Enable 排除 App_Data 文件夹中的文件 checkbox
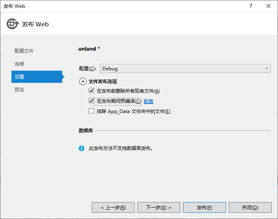Image resolution: width=278 pixels, height=219 pixels. coord(91,111)
